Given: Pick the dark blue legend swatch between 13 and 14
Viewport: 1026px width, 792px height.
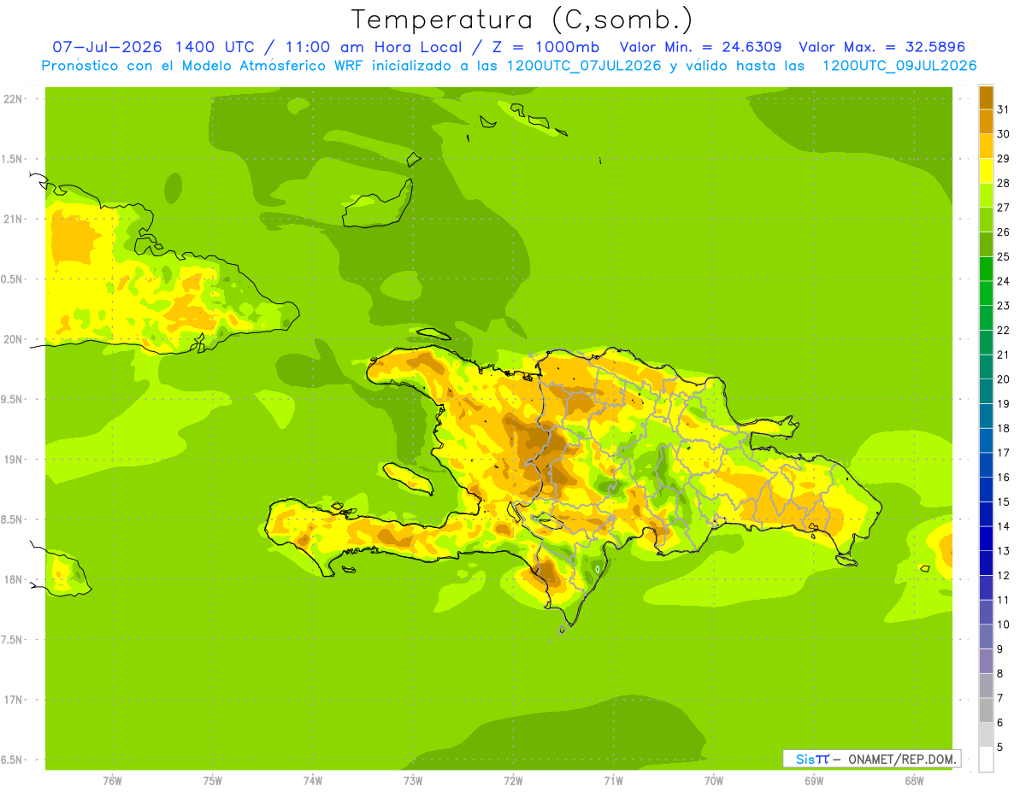Looking at the screenshot, I should 986,539.
